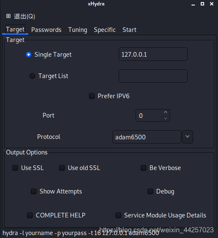
Task: Focus the adam6500 protocol combo box
Action: 147,137
